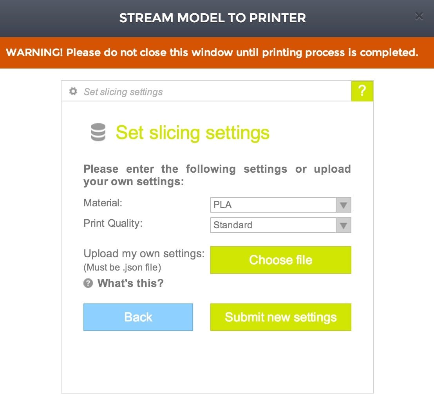Image resolution: width=434 pixels, height=408 pixels.
Task: Submit new settings
Action: point(280,317)
